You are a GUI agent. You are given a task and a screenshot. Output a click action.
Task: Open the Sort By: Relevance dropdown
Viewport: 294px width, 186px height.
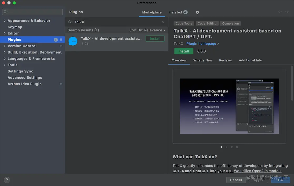pyautogui.click(x=147, y=30)
